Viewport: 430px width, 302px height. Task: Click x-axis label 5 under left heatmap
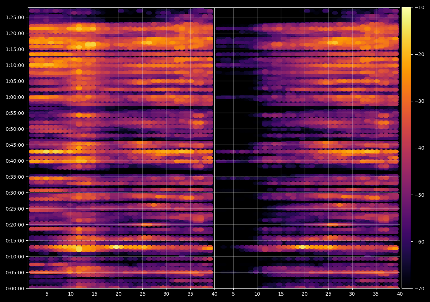tap(47, 294)
